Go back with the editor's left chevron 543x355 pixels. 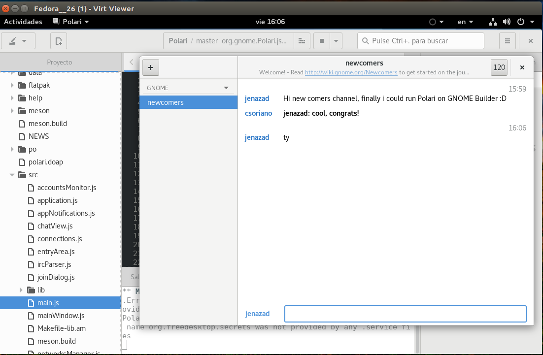point(131,62)
